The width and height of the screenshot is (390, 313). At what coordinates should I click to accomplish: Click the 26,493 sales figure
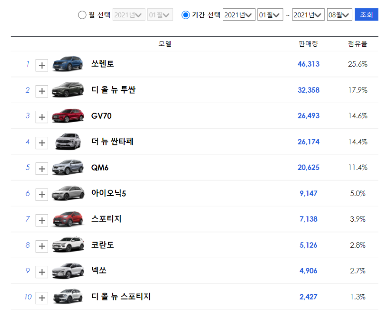pyautogui.click(x=309, y=116)
